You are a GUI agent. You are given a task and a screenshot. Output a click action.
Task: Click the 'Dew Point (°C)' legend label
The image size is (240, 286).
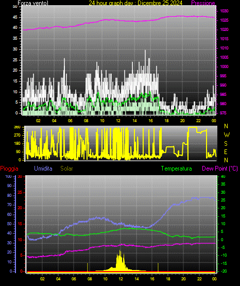[220, 169]
